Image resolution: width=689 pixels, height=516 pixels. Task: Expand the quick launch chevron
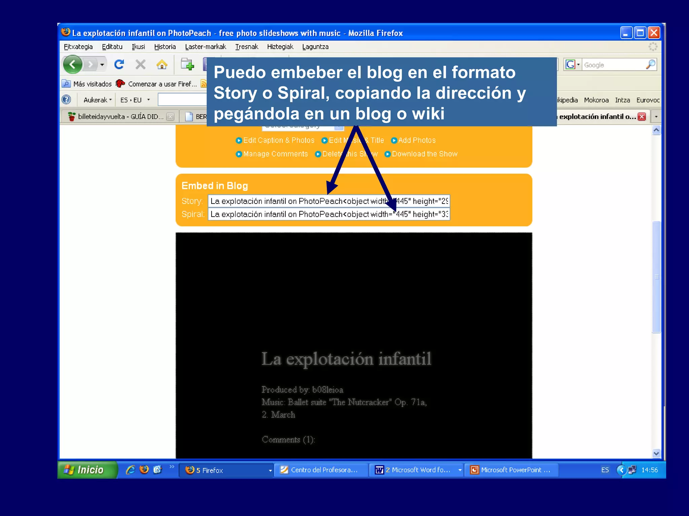point(172,467)
